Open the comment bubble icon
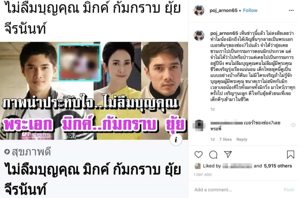Image resolution: width=299 pixels, height=198 pixels. (x=213, y=154)
